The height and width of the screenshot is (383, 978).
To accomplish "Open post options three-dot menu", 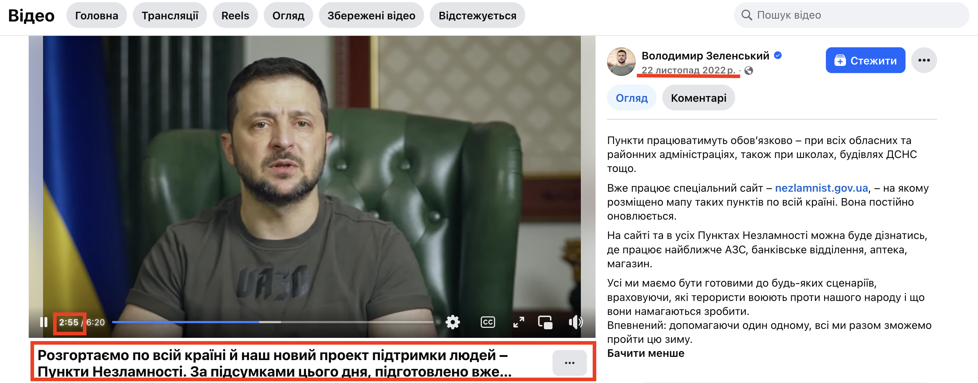I will [924, 60].
